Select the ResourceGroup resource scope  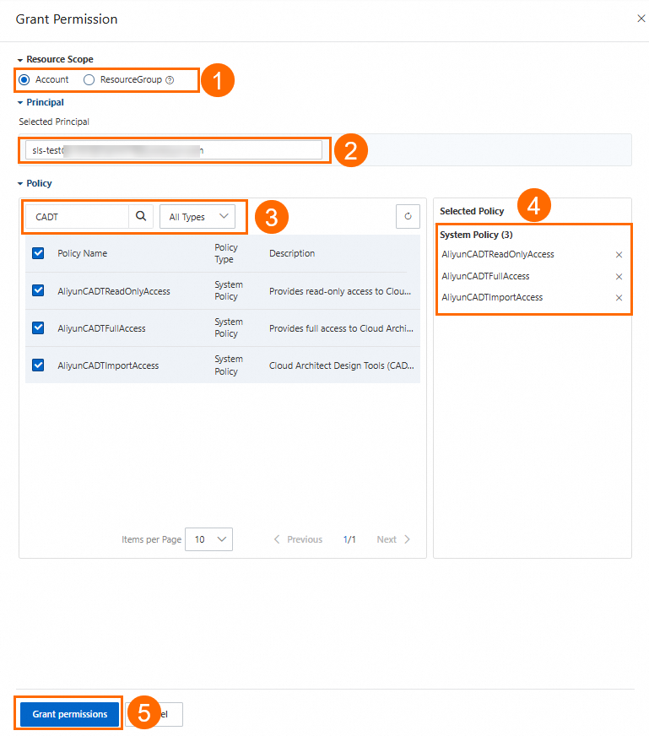point(89,80)
